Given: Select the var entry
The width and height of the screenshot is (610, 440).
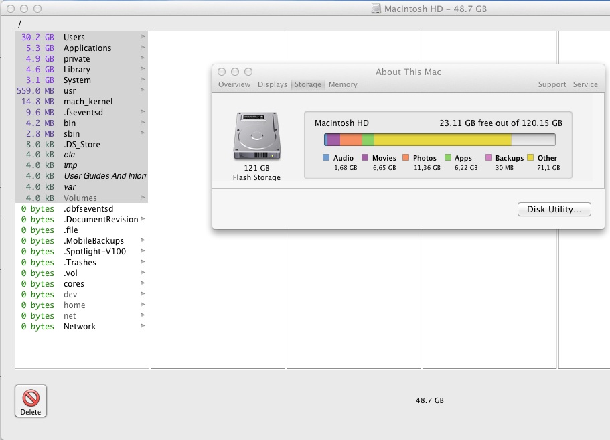Looking at the screenshot, I should click(82, 187).
